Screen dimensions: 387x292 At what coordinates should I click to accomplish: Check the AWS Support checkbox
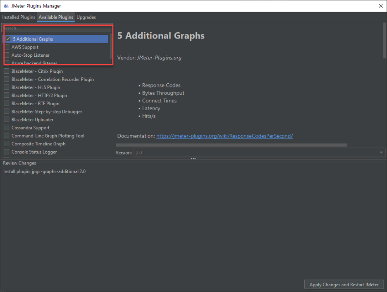[x=7, y=47]
